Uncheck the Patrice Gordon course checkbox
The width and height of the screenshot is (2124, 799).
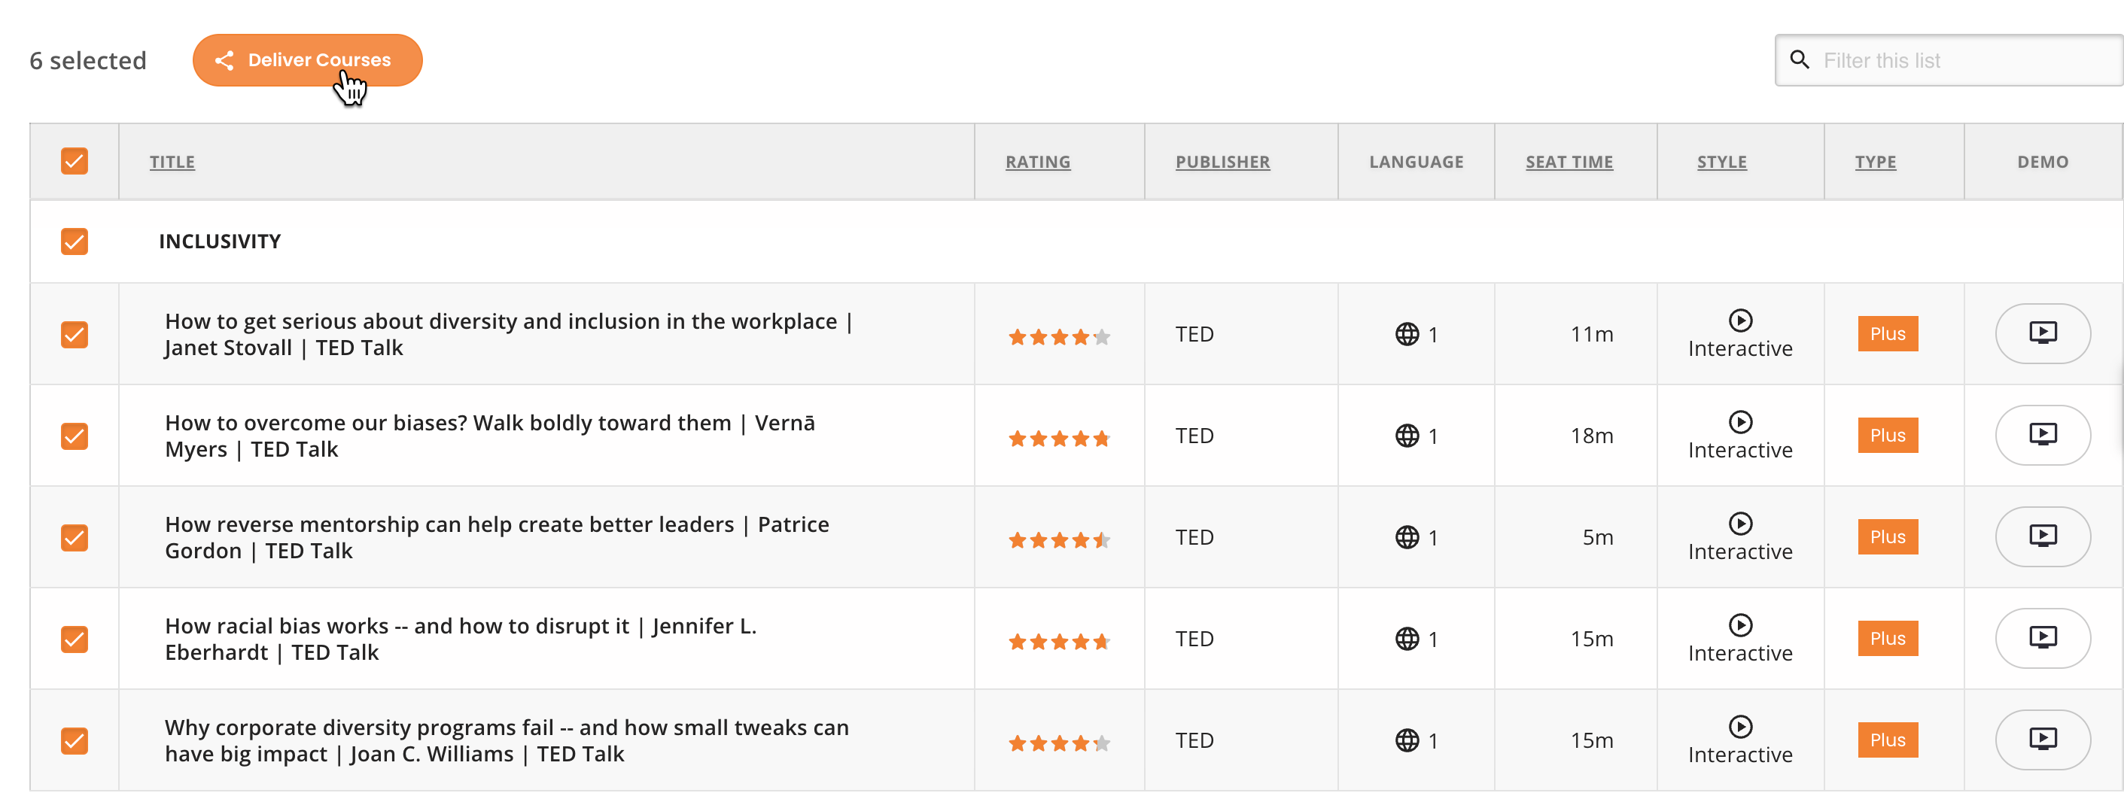point(75,538)
